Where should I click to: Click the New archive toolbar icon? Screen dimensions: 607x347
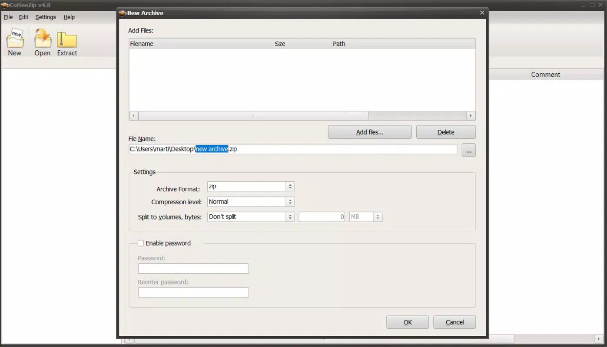pos(14,43)
